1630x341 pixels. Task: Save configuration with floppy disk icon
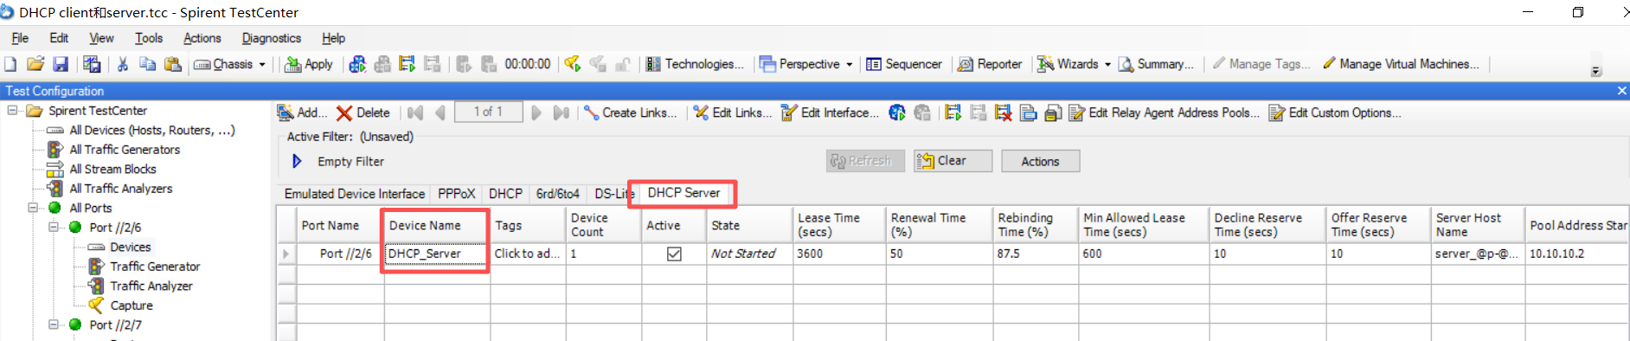coord(61,64)
